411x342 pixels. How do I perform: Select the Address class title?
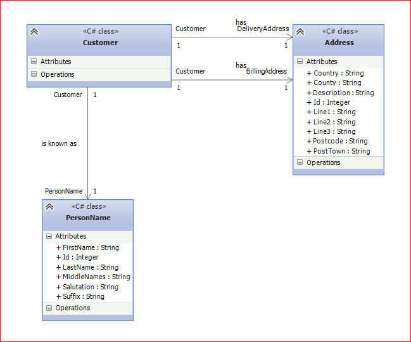pos(339,43)
